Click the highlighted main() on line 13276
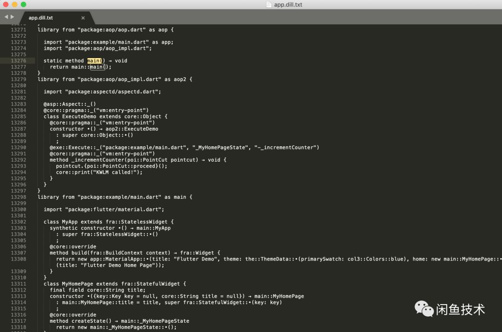 (96, 61)
